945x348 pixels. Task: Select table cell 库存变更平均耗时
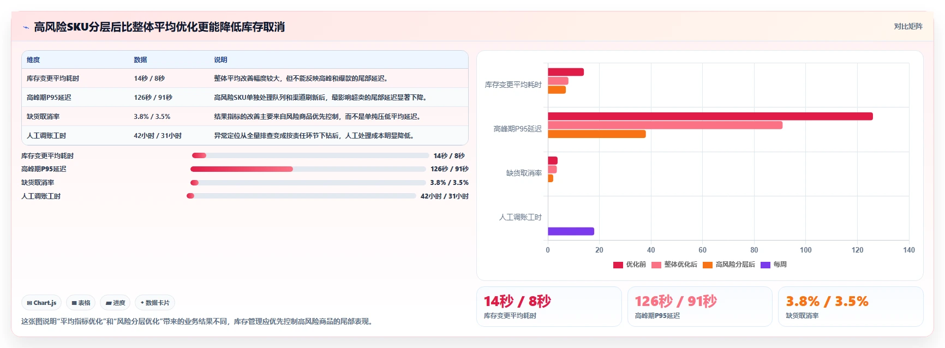(53, 79)
